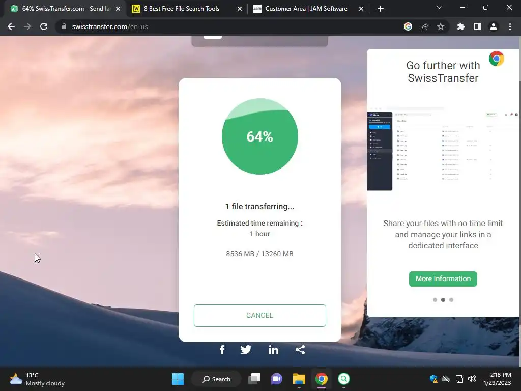521x391 pixels.
Task: Select first carousel dot in promo panel
Action: pyautogui.click(x=435, y=299)
